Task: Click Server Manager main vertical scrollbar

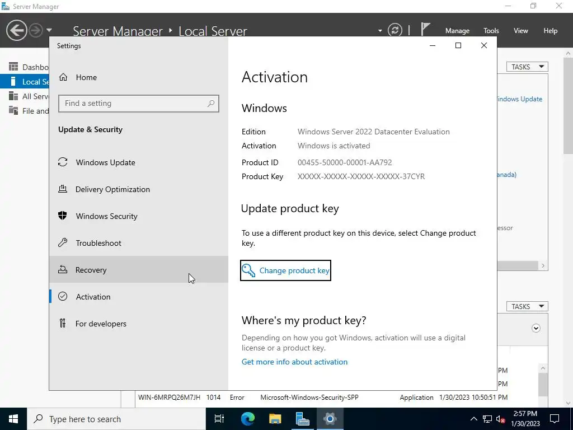Action: (x=568, y=106)
